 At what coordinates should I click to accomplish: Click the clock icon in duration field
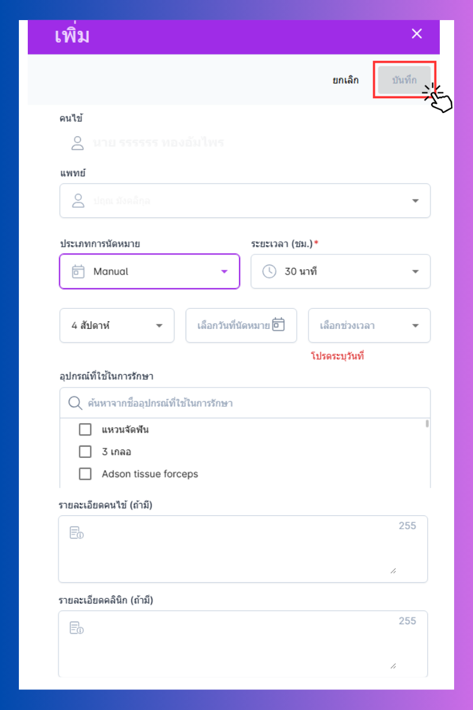click(269, 272)
